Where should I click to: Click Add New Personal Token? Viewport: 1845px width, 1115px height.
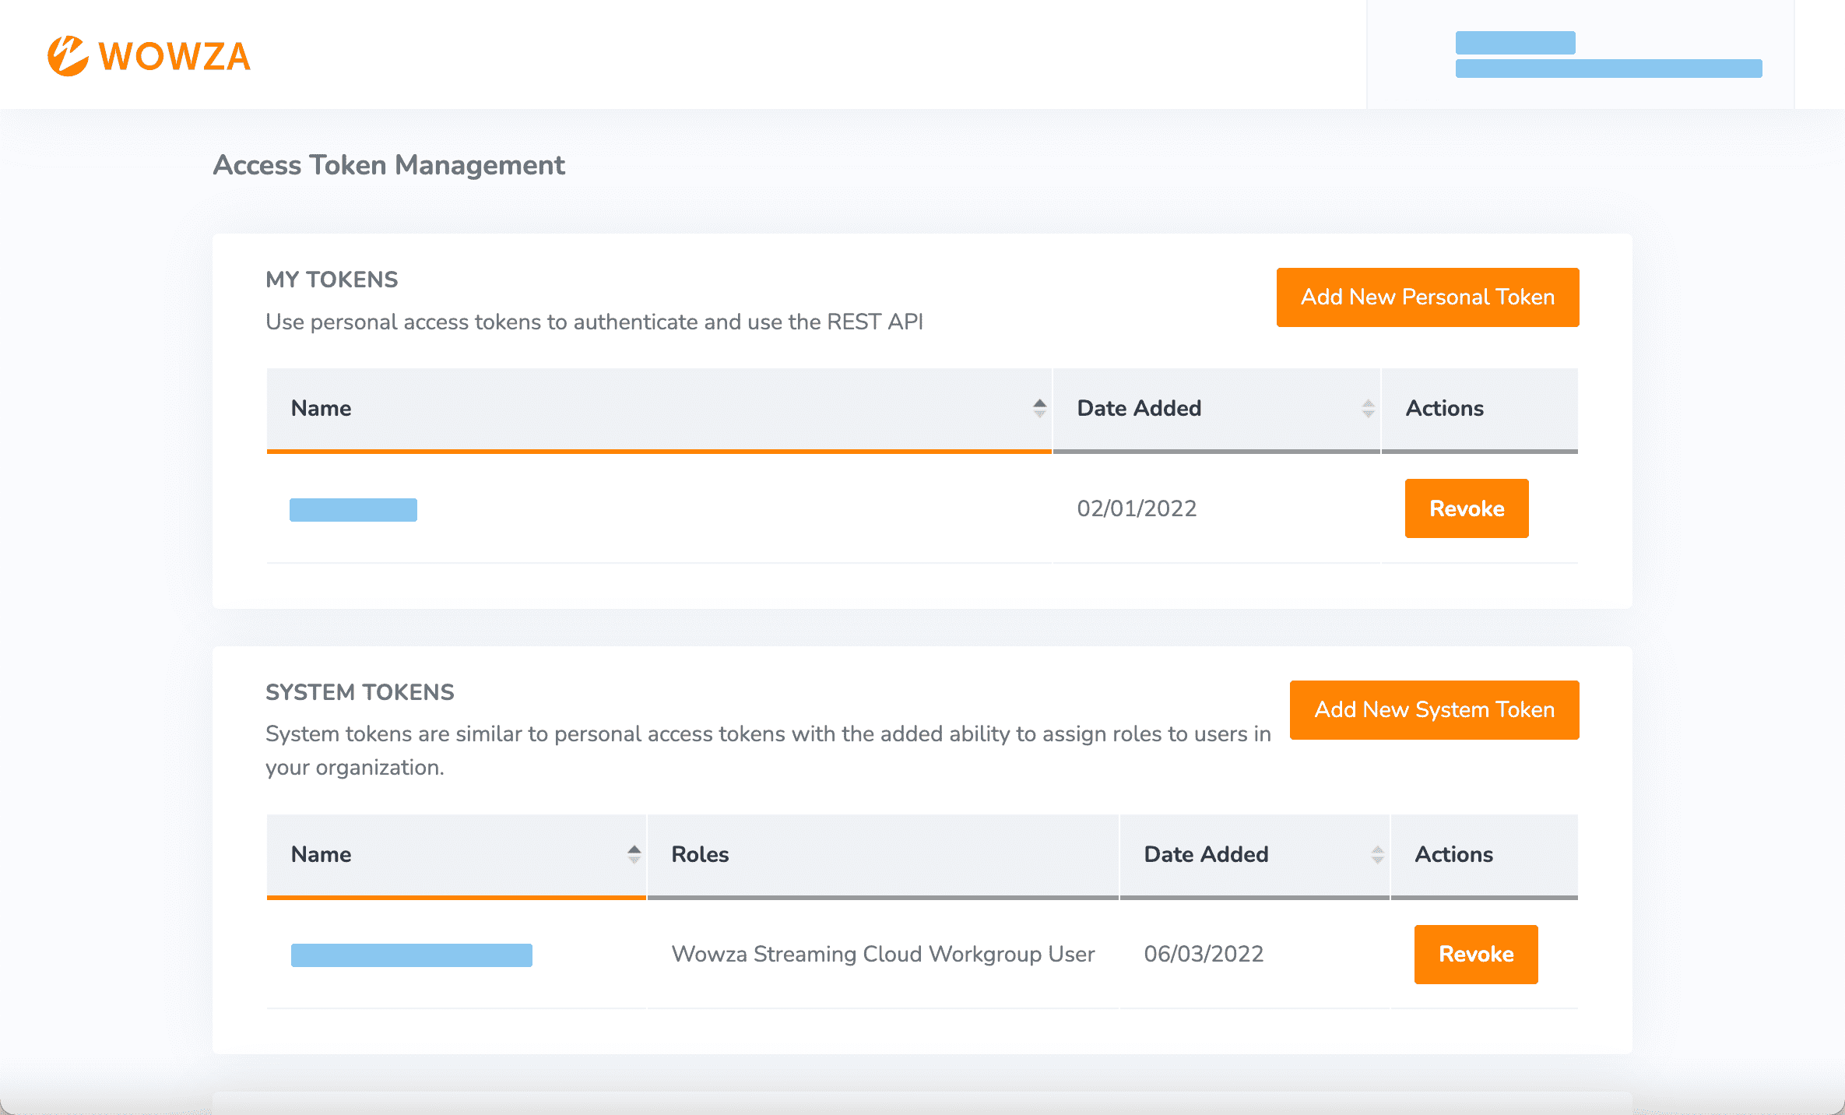pyautogui.click(x=1427, y=297)
